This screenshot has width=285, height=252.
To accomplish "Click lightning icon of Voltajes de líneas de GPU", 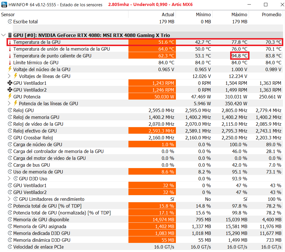I will (16, 76).
